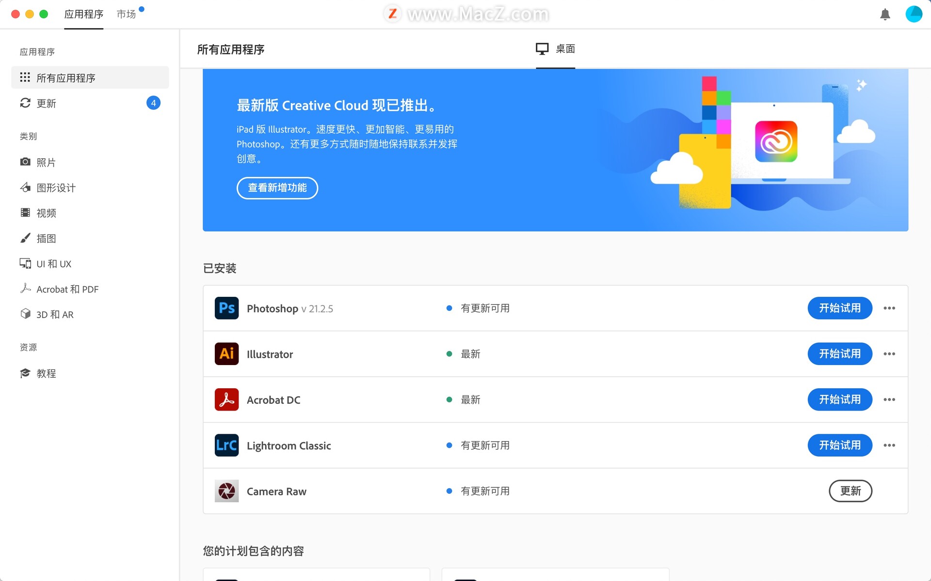This screenshot has width=931, height=581.
Task: Click the Illustrator Ai icon
Action: click(x=226, y=354)
